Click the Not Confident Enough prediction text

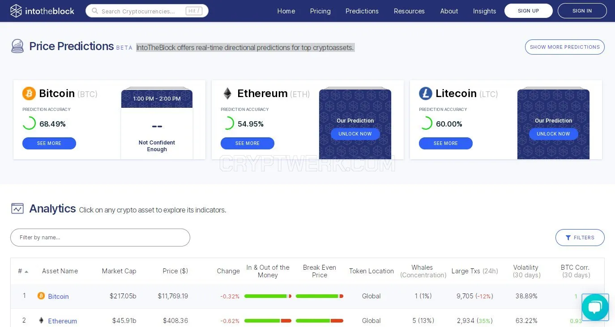tap(157, 146)
